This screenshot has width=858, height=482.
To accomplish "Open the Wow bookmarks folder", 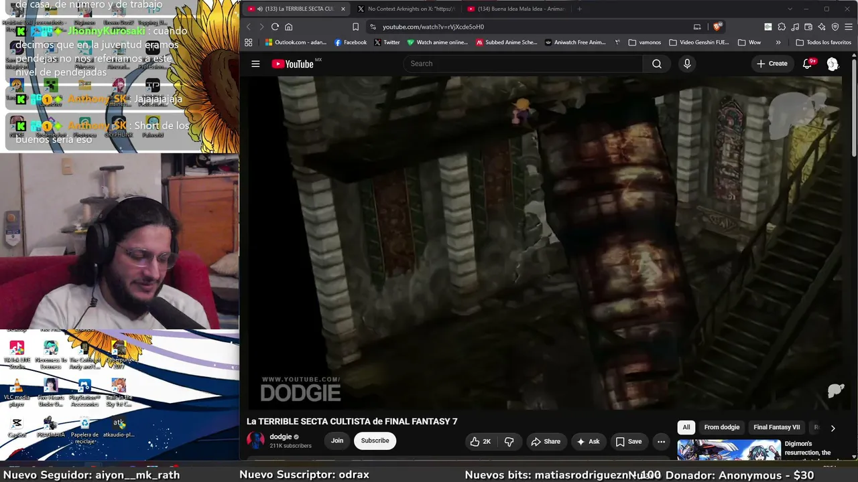I will tap(749, 42).
